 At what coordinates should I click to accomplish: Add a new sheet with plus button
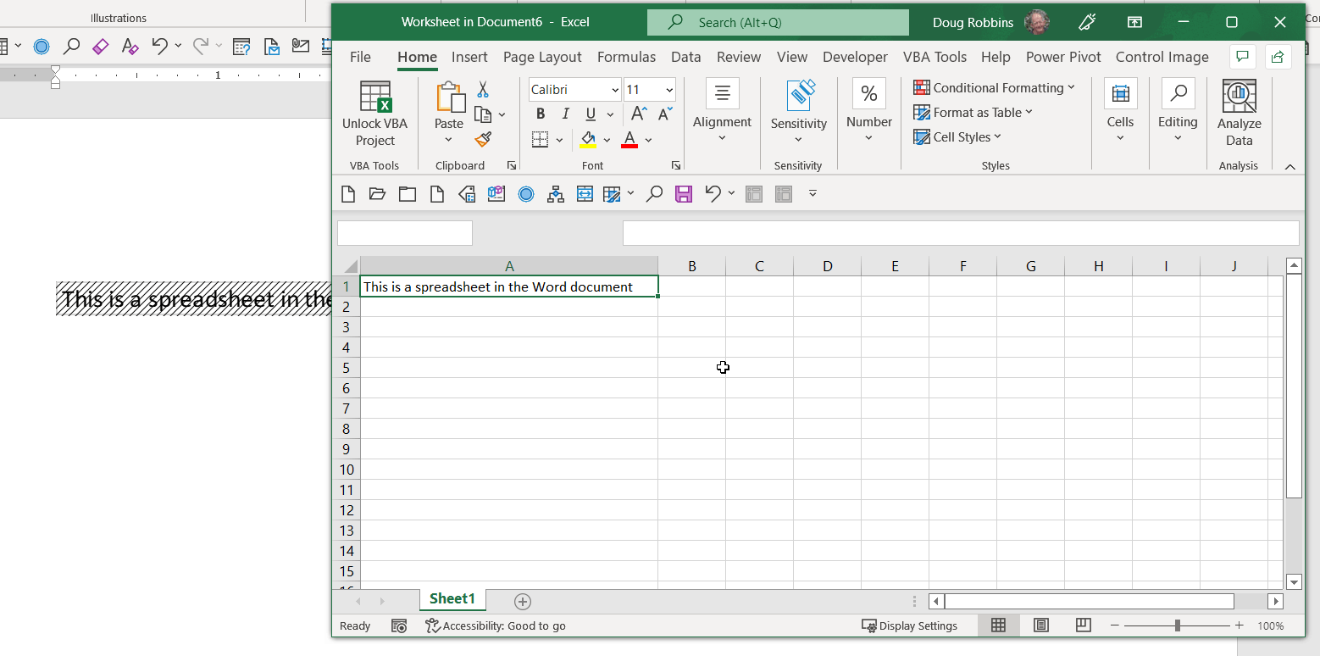coord(523,601)
